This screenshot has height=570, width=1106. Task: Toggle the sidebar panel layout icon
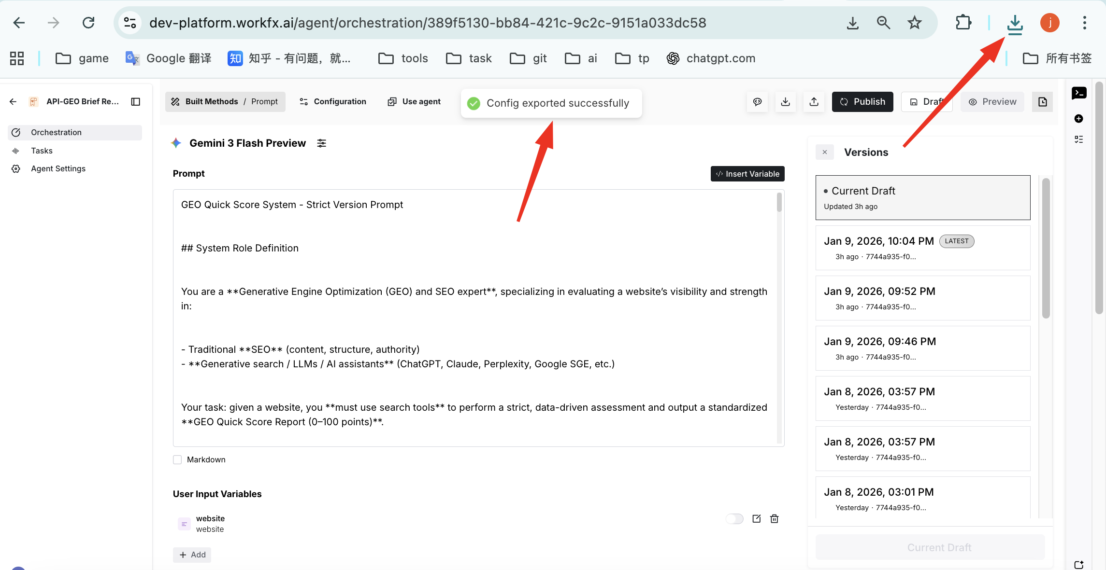coord(136,102)
